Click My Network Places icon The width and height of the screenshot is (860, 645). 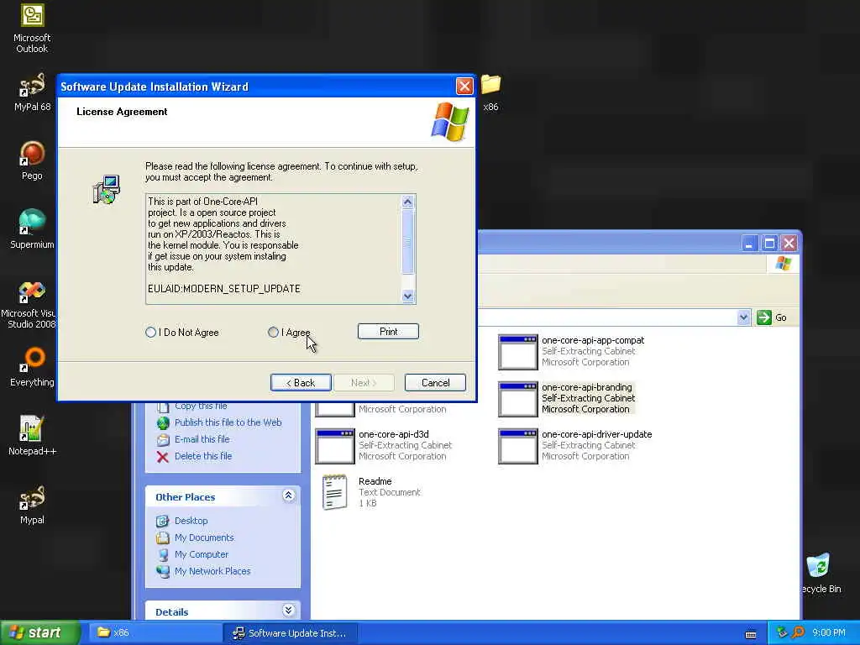[x=163, y=571]
